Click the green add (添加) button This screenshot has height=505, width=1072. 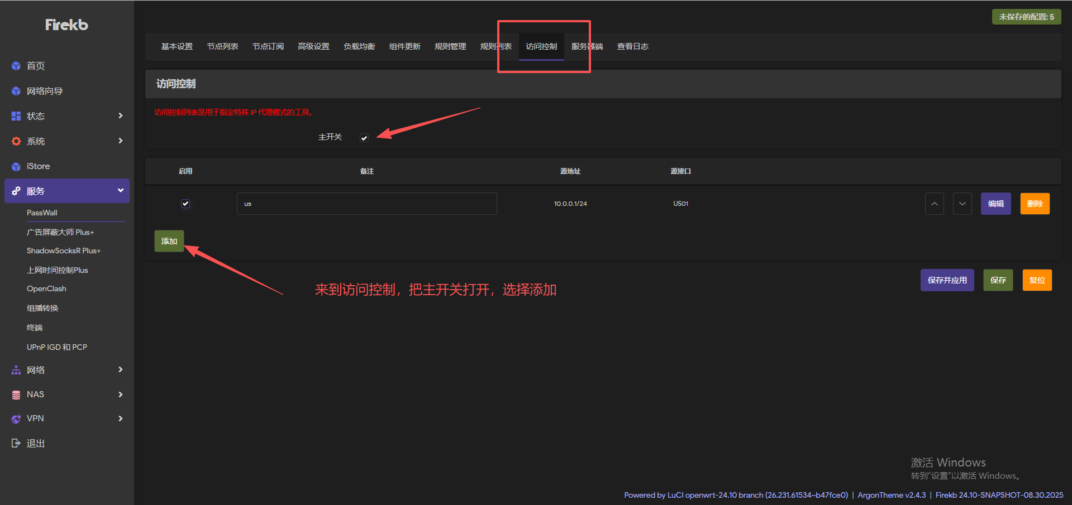coord(169,241)
